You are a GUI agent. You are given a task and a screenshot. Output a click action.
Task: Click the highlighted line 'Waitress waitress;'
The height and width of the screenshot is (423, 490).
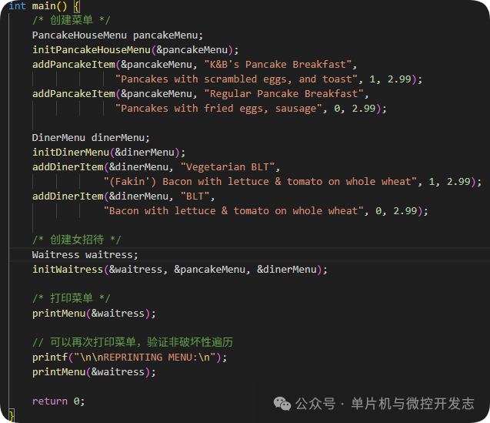(85, 255)
